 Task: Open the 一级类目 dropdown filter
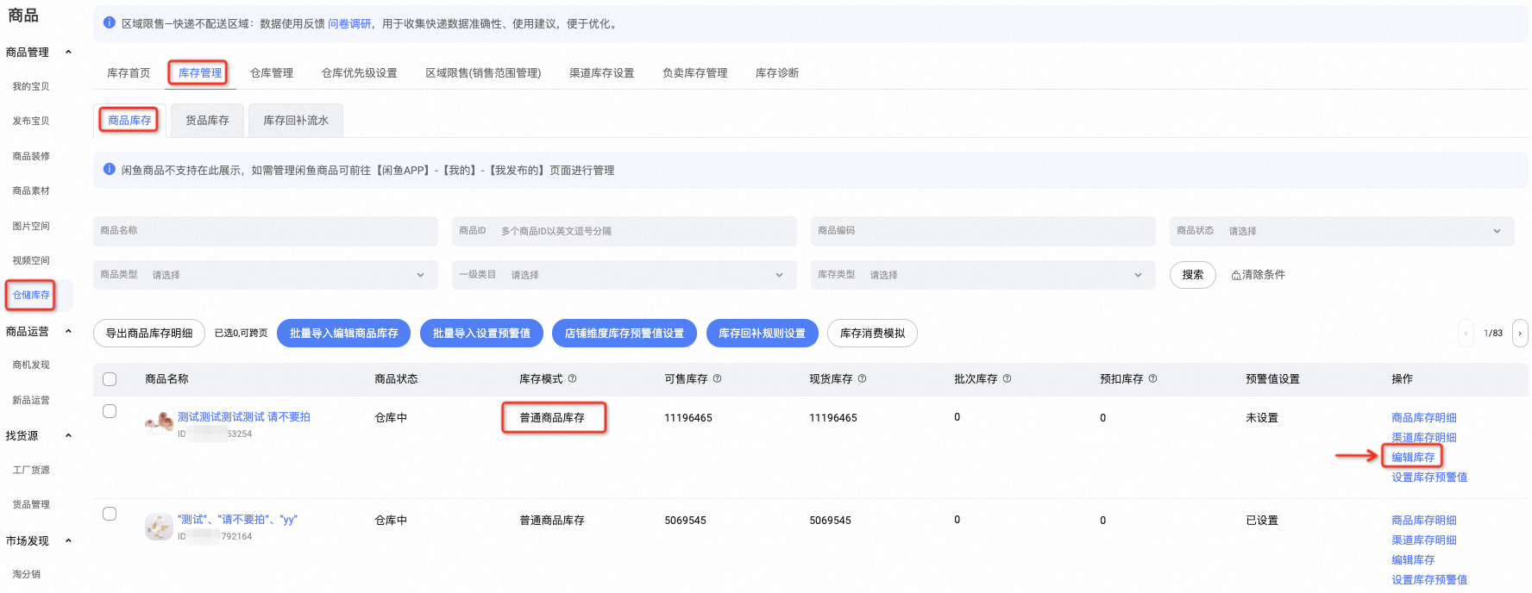click(x=624, y=275)
